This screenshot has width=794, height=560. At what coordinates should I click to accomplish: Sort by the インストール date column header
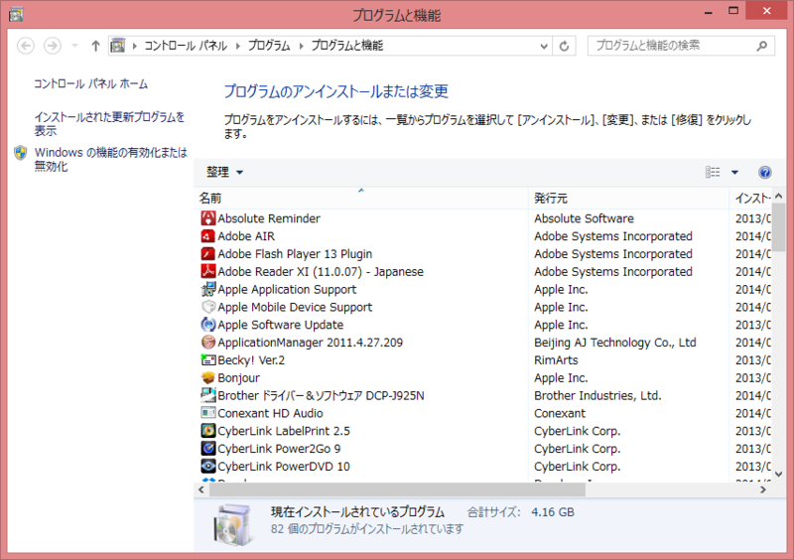coord(751,199)
